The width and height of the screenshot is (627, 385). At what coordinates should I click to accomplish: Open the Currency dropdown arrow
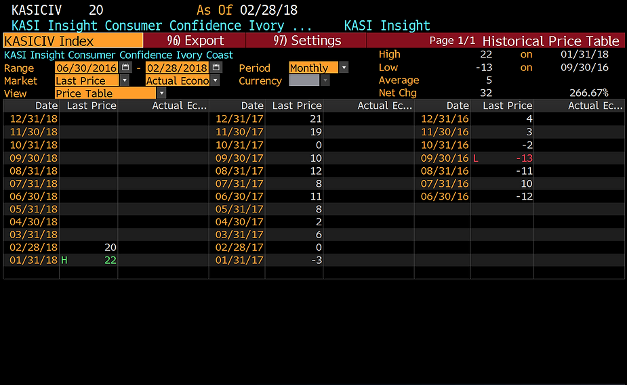(x=325, y=81)
